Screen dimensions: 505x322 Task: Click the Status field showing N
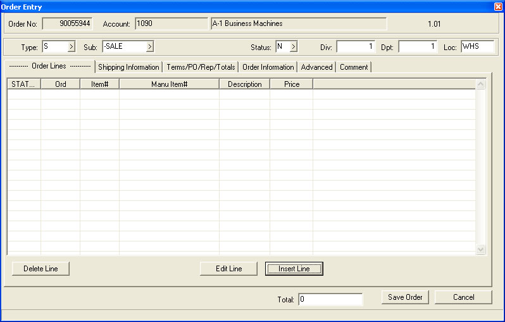[x=283, y=47]
